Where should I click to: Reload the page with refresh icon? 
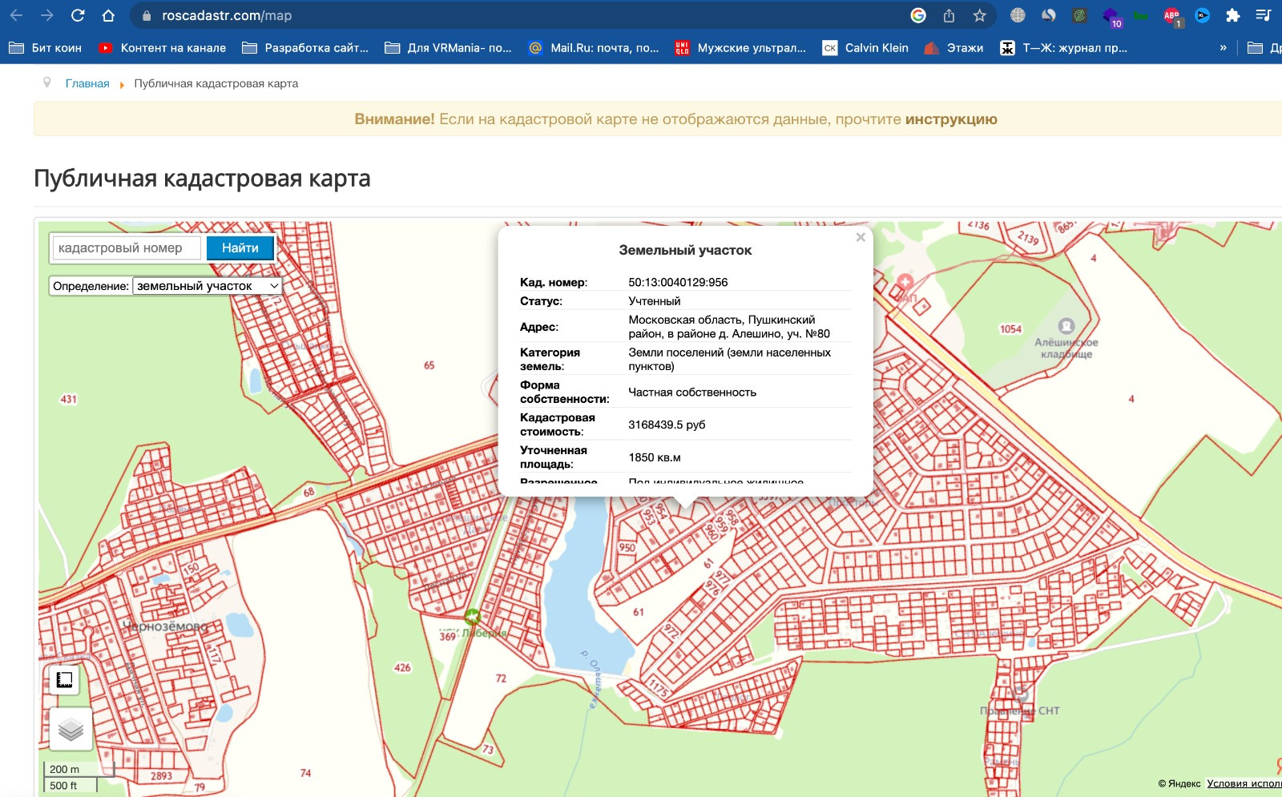point(78,15)
